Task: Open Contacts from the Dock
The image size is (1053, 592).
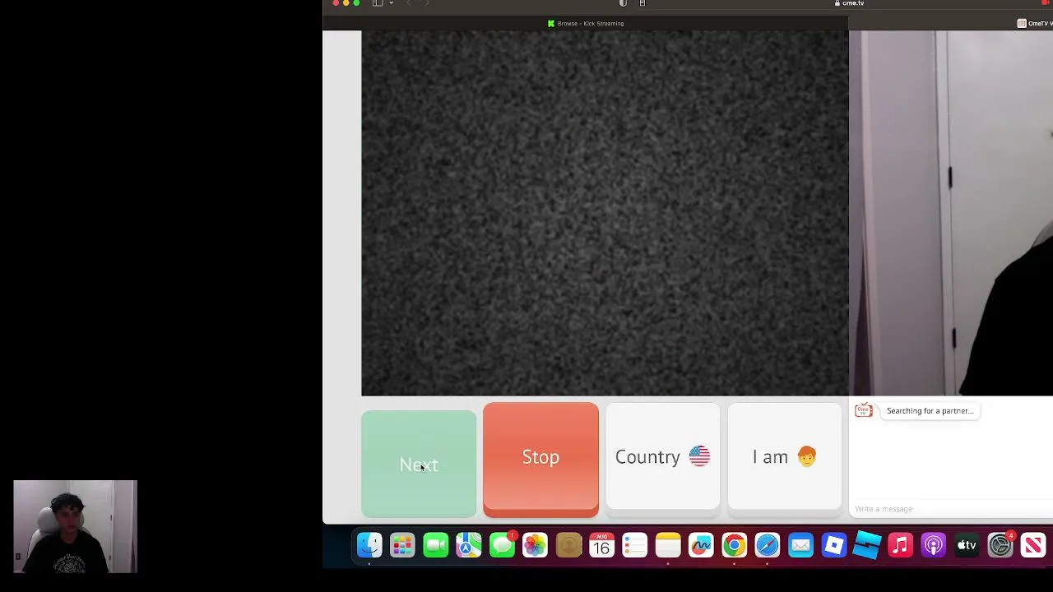Action: (568, 545)
